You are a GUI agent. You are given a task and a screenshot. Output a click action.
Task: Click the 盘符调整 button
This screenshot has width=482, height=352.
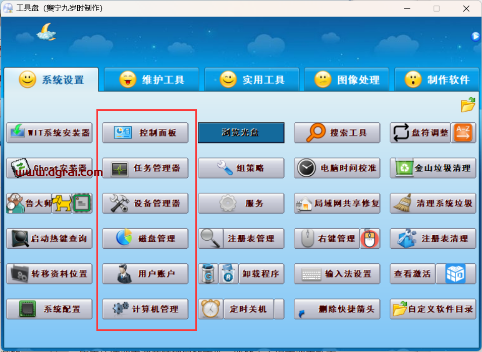(x=420, y=133)
